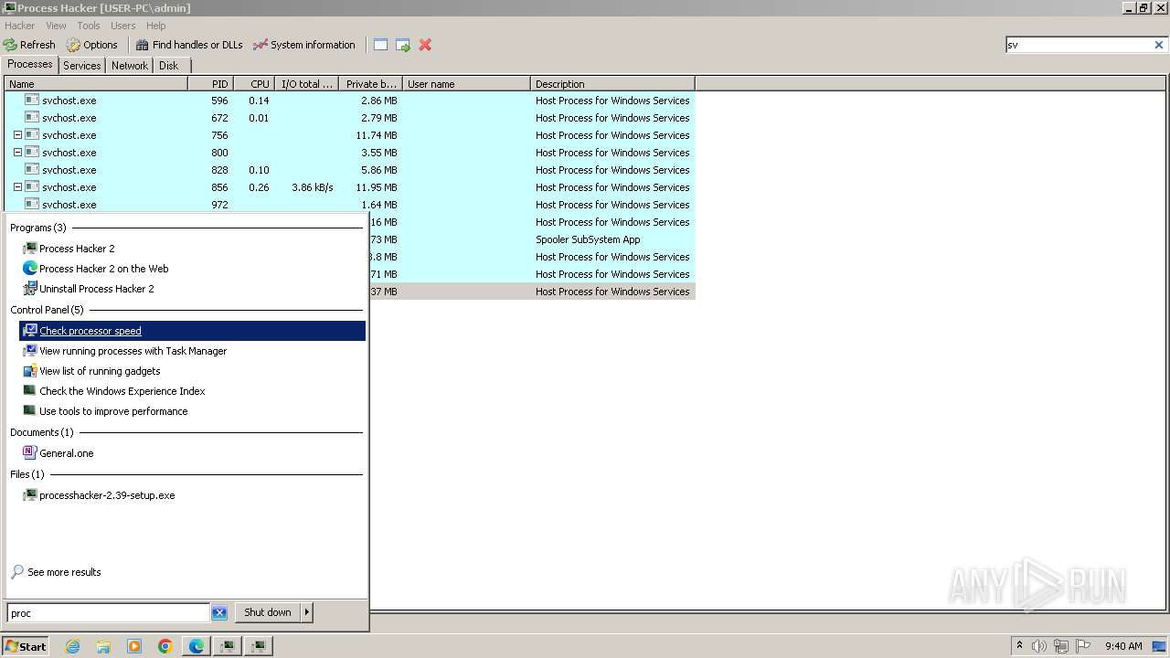Click the Start button
1170x658 pixels.
click(26, 646)
